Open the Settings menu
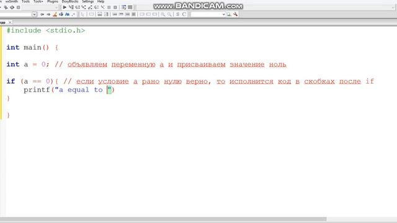Image resolution: width=397 pixels, height=223 pixels. coord(87,1)
